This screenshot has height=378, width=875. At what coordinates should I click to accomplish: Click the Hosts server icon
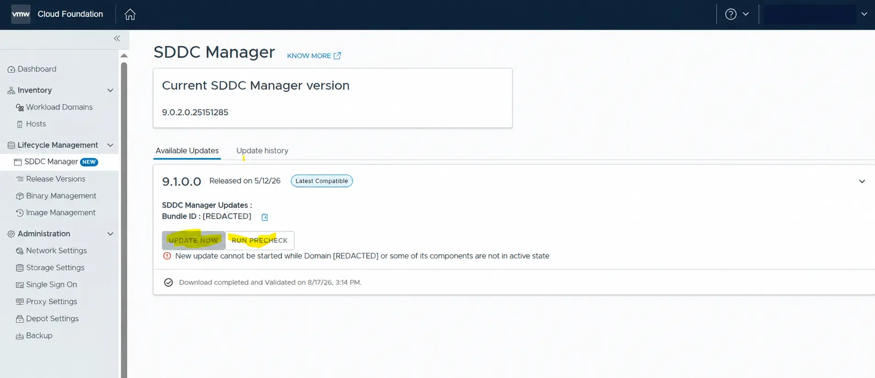coord(20,124)
